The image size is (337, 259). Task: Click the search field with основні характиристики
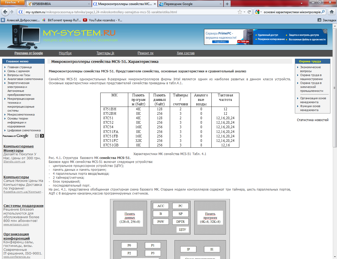pos(292,12)
